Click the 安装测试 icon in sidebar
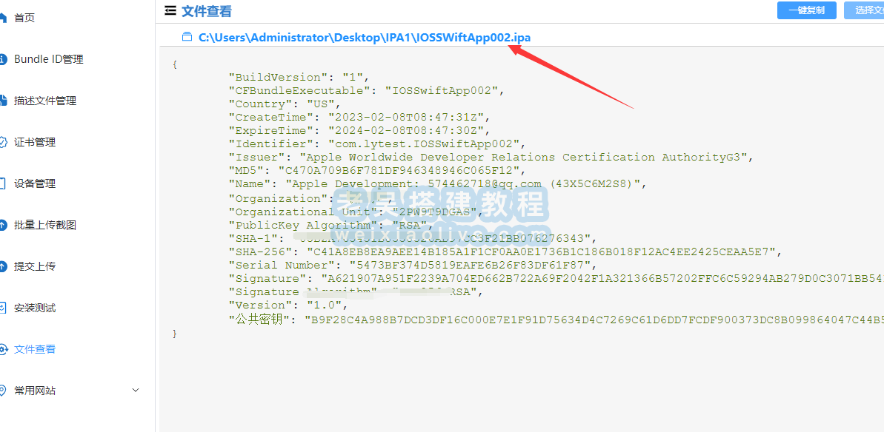Image resolution: width=884 pixels, height=432 pixels. [x=3, y=308]
